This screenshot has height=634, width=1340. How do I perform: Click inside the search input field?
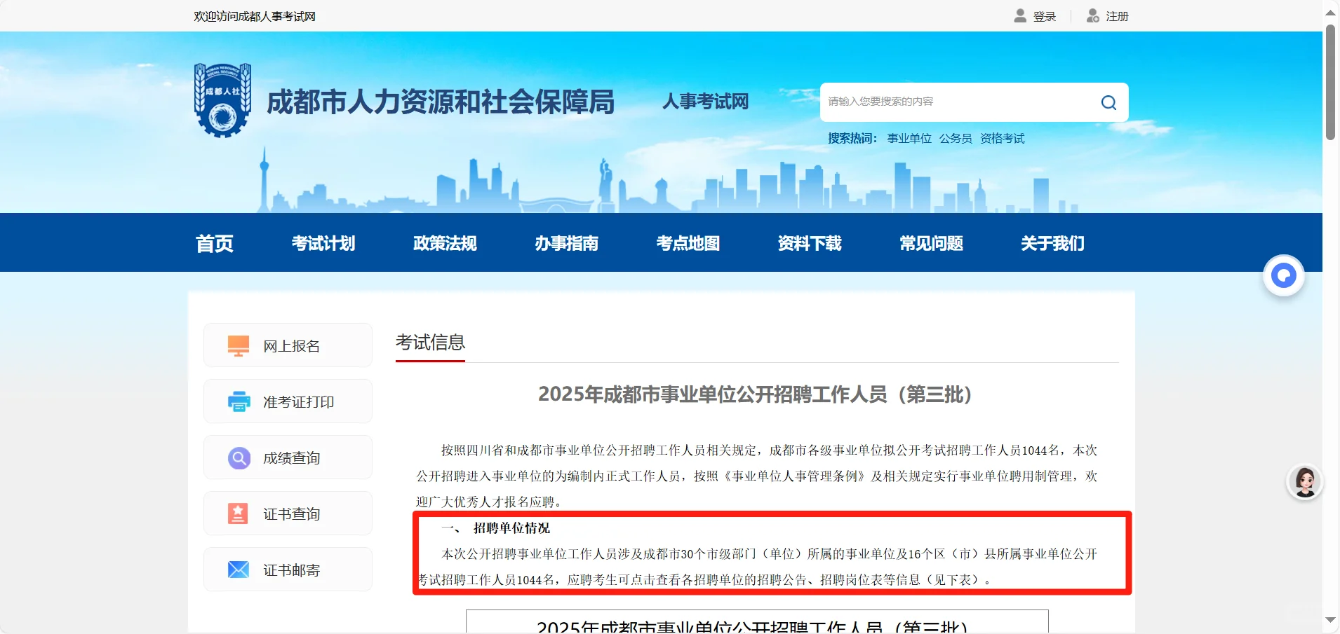pyautogui.click(x=947, y=102)
